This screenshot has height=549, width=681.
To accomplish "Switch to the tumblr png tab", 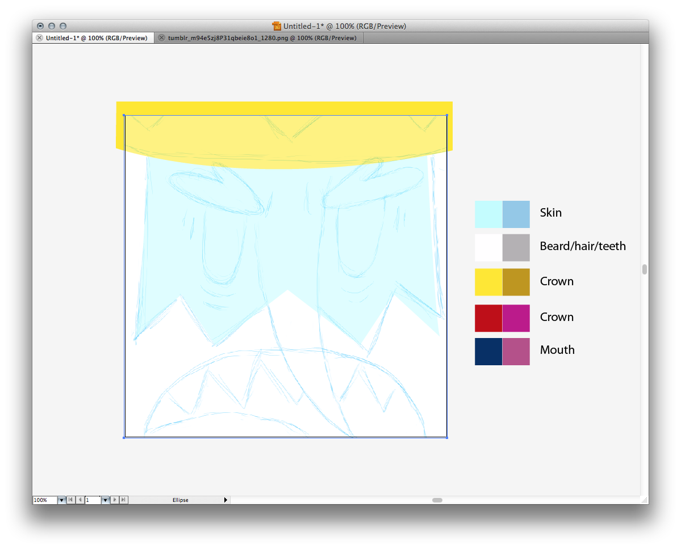I will pyautogui.click(x=262, y=38).
